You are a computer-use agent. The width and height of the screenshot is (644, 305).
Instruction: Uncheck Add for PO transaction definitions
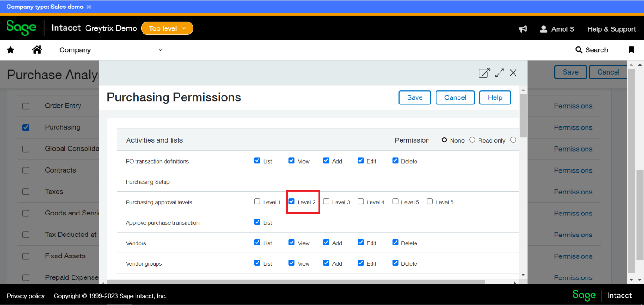click(x=326, y=160)
